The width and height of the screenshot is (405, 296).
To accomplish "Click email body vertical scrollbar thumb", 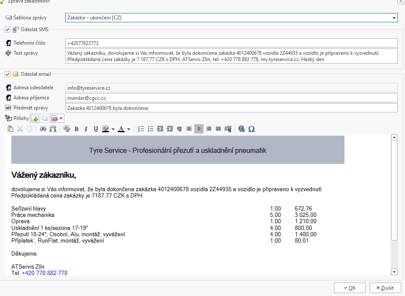I will [x=394, y=190].
